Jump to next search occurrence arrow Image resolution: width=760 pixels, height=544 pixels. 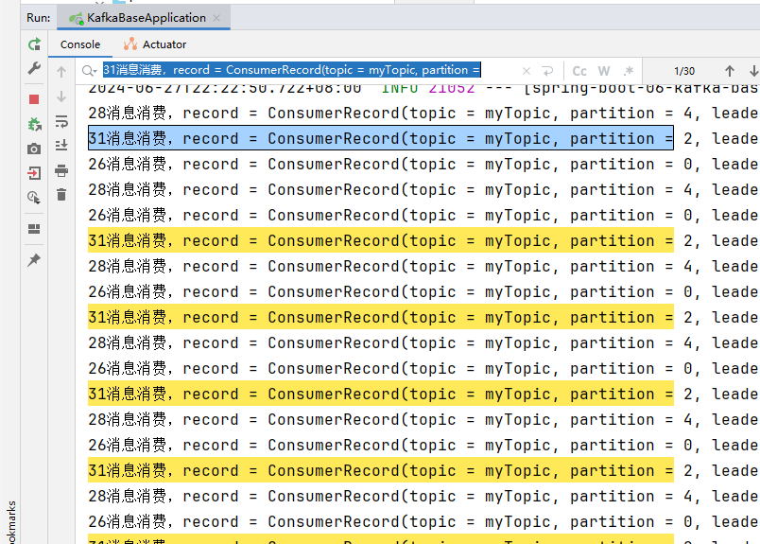coord(753,71)
